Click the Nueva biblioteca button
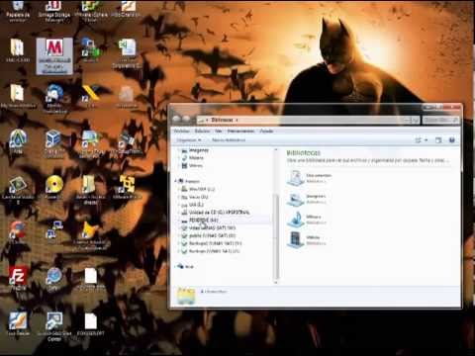 tap(229, 140)
